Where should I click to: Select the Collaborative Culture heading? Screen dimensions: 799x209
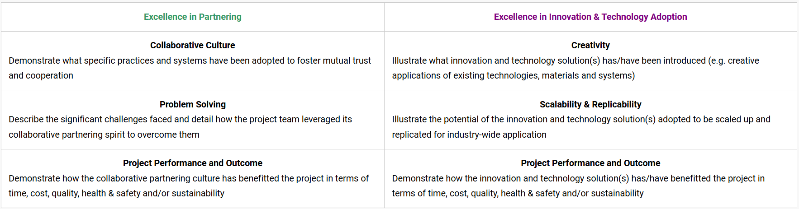(x=192, y=45)
